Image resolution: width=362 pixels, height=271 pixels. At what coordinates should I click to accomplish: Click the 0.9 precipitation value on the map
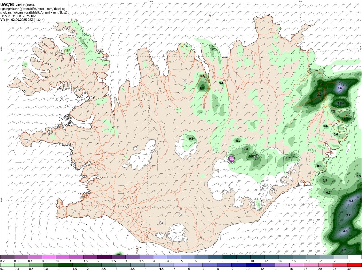pyautogui.click(x=333, y=111)
